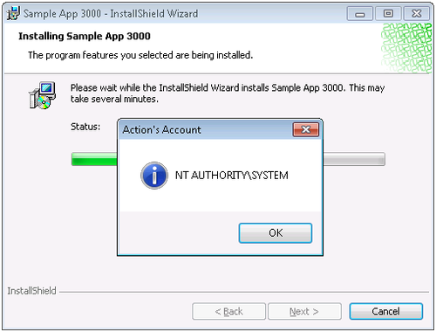The width and height of the screenshot is (436, 332).
Task: Click the Next > button
Action: pyautogui.click(x=304, y=311)
